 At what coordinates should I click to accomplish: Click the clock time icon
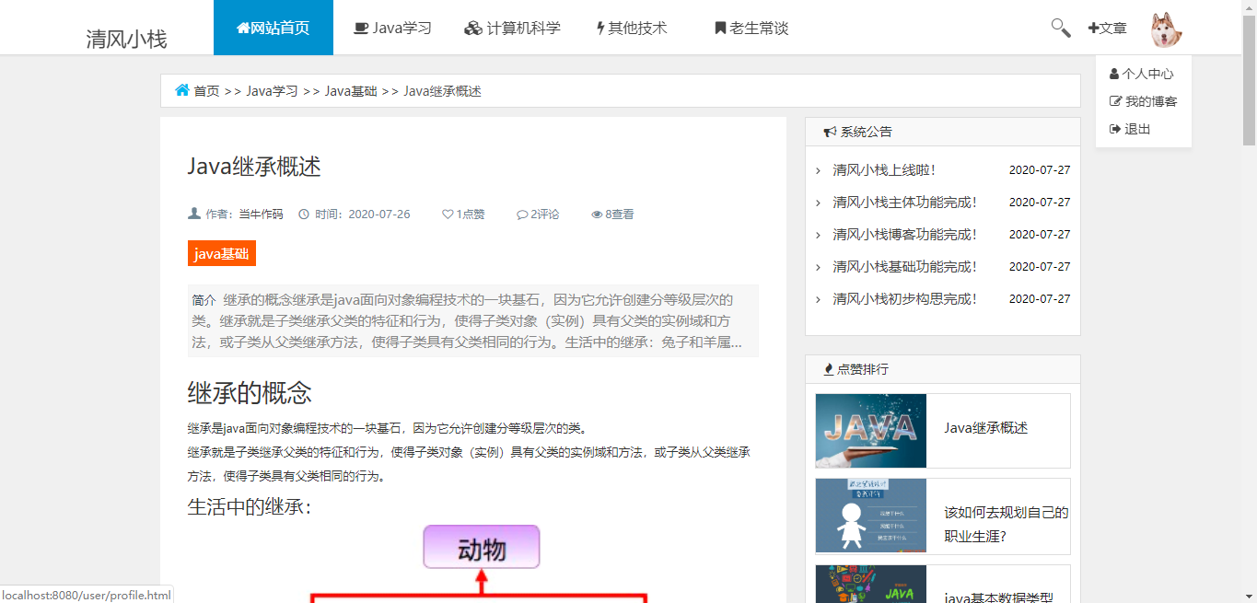pyautogui.click(x=304, y=214)
